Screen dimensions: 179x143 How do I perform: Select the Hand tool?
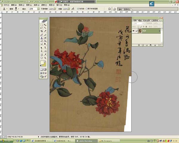pyautogui.click(x=41, y=58)
